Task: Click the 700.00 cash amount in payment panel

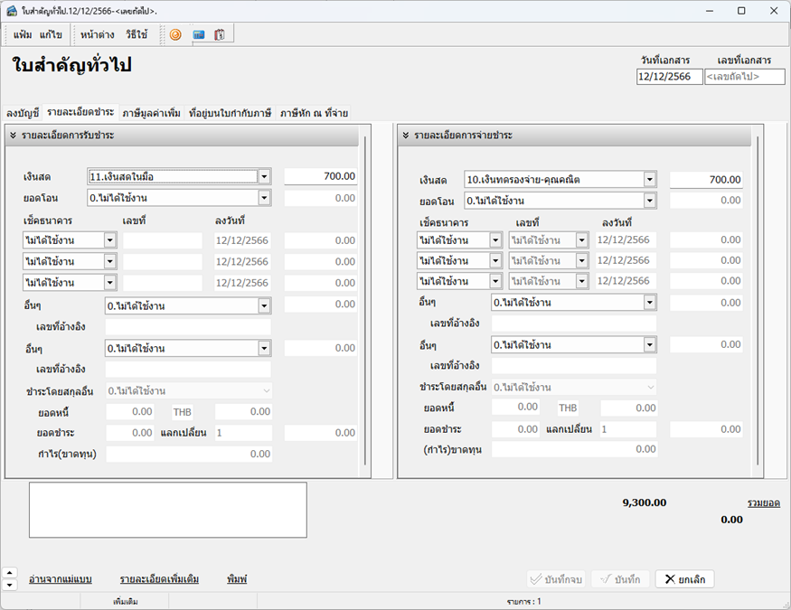Action: pyautogui.click(x=706, y=180)
